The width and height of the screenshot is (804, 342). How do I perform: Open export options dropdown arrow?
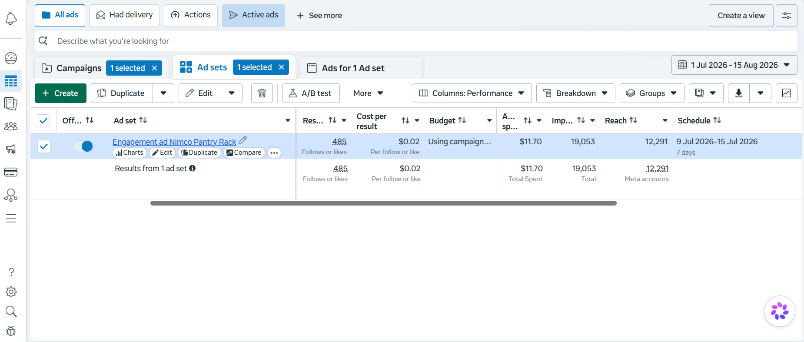coord(761,93)
